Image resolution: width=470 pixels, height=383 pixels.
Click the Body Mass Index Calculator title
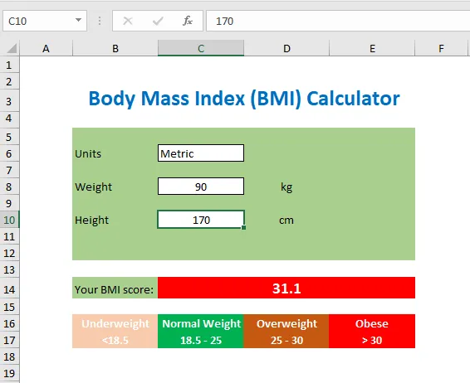click(244, 98)
